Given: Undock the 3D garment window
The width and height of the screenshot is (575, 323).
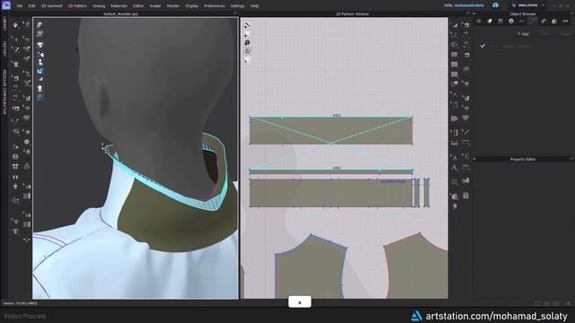Looking at the screenshot, I should [235, 13].
